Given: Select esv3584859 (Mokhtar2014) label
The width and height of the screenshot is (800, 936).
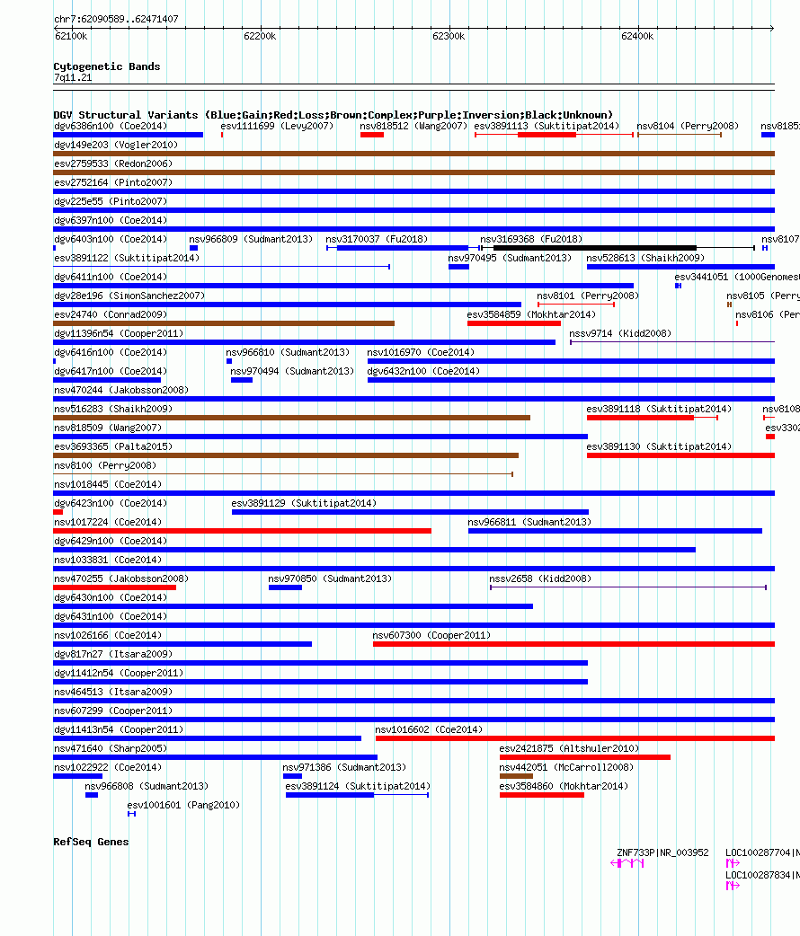Looking at the screenshot, I should coord(531,314).
